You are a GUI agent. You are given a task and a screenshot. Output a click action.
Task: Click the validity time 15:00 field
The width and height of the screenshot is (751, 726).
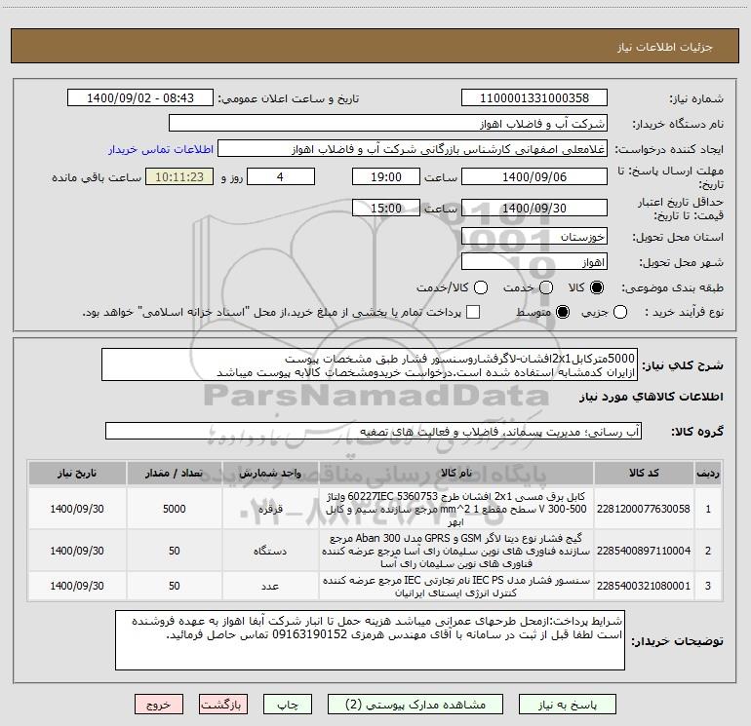point(386,208)
